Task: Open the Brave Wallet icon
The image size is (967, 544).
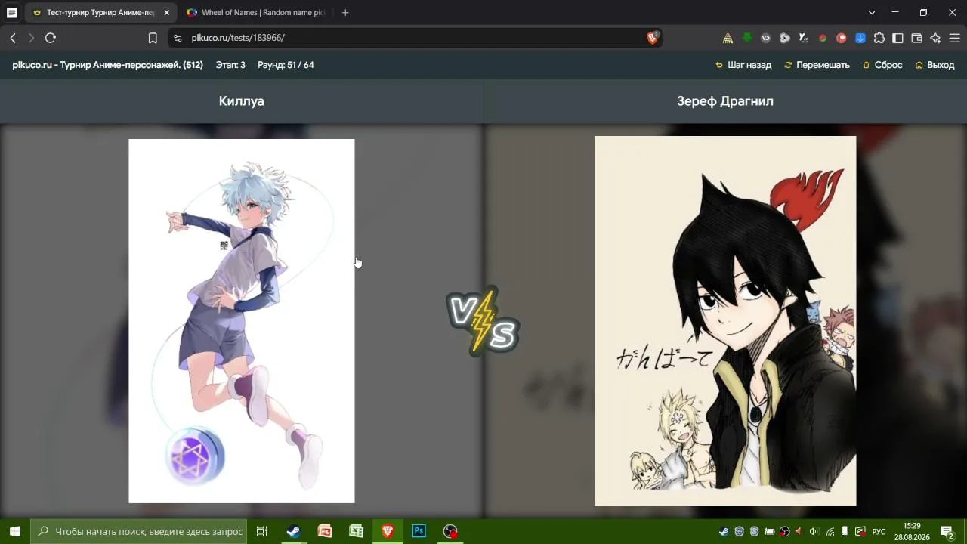Action: pyautogui.click(x=916, y=38)
